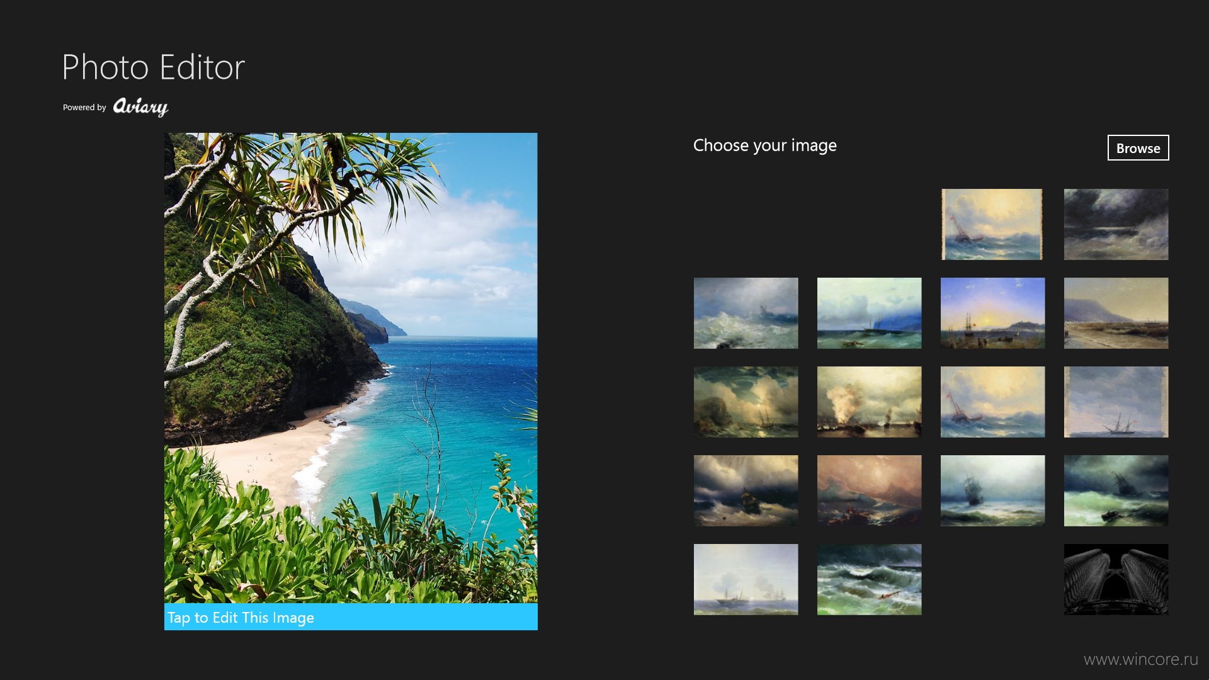Viewport: 1209px width, 680px height.
Task: Choose the misty ship in gray-blue fog thumbnail
Action: [x=992, y=490]
